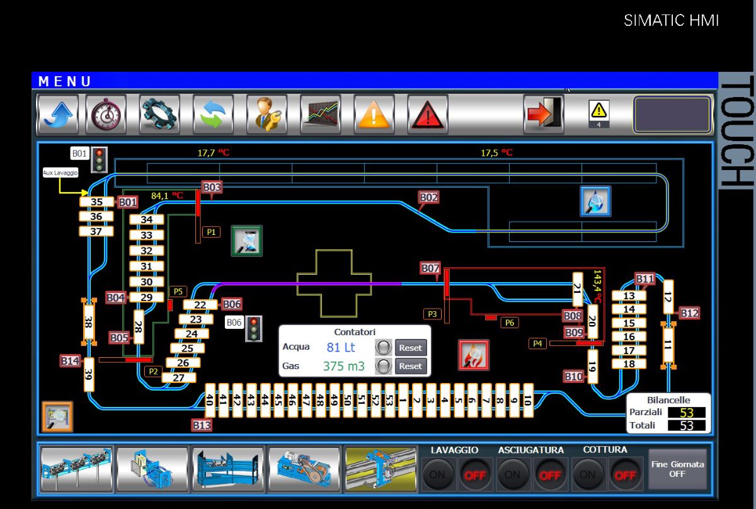The height and width of the screenshot is (509, 756).
Task: Open the water-drop magnifier icon near oven
Action: tap(595, 202)
